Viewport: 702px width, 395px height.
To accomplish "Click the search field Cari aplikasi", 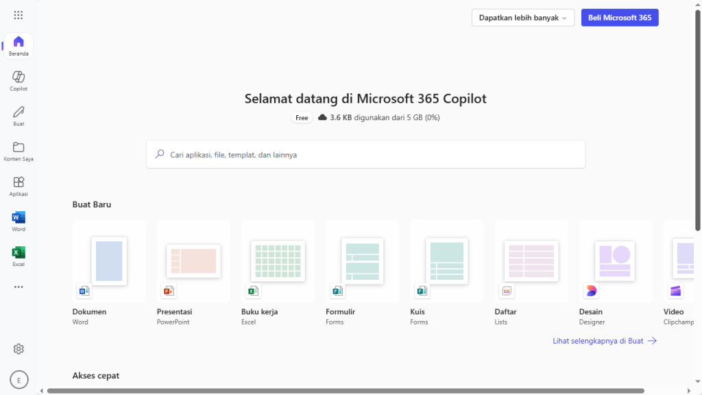I will [365, 154].
